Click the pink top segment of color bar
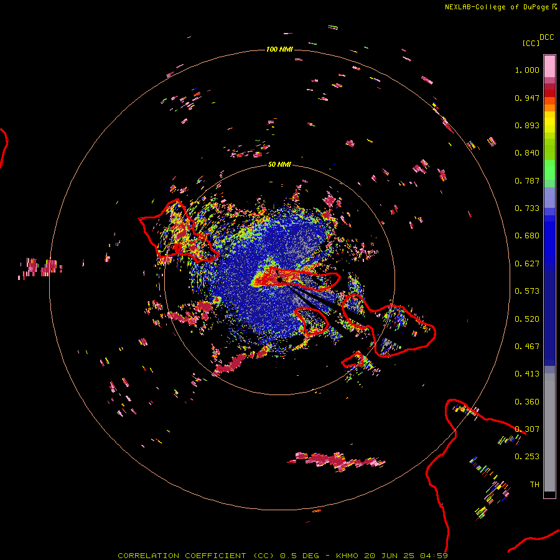 tap(549, 67)
